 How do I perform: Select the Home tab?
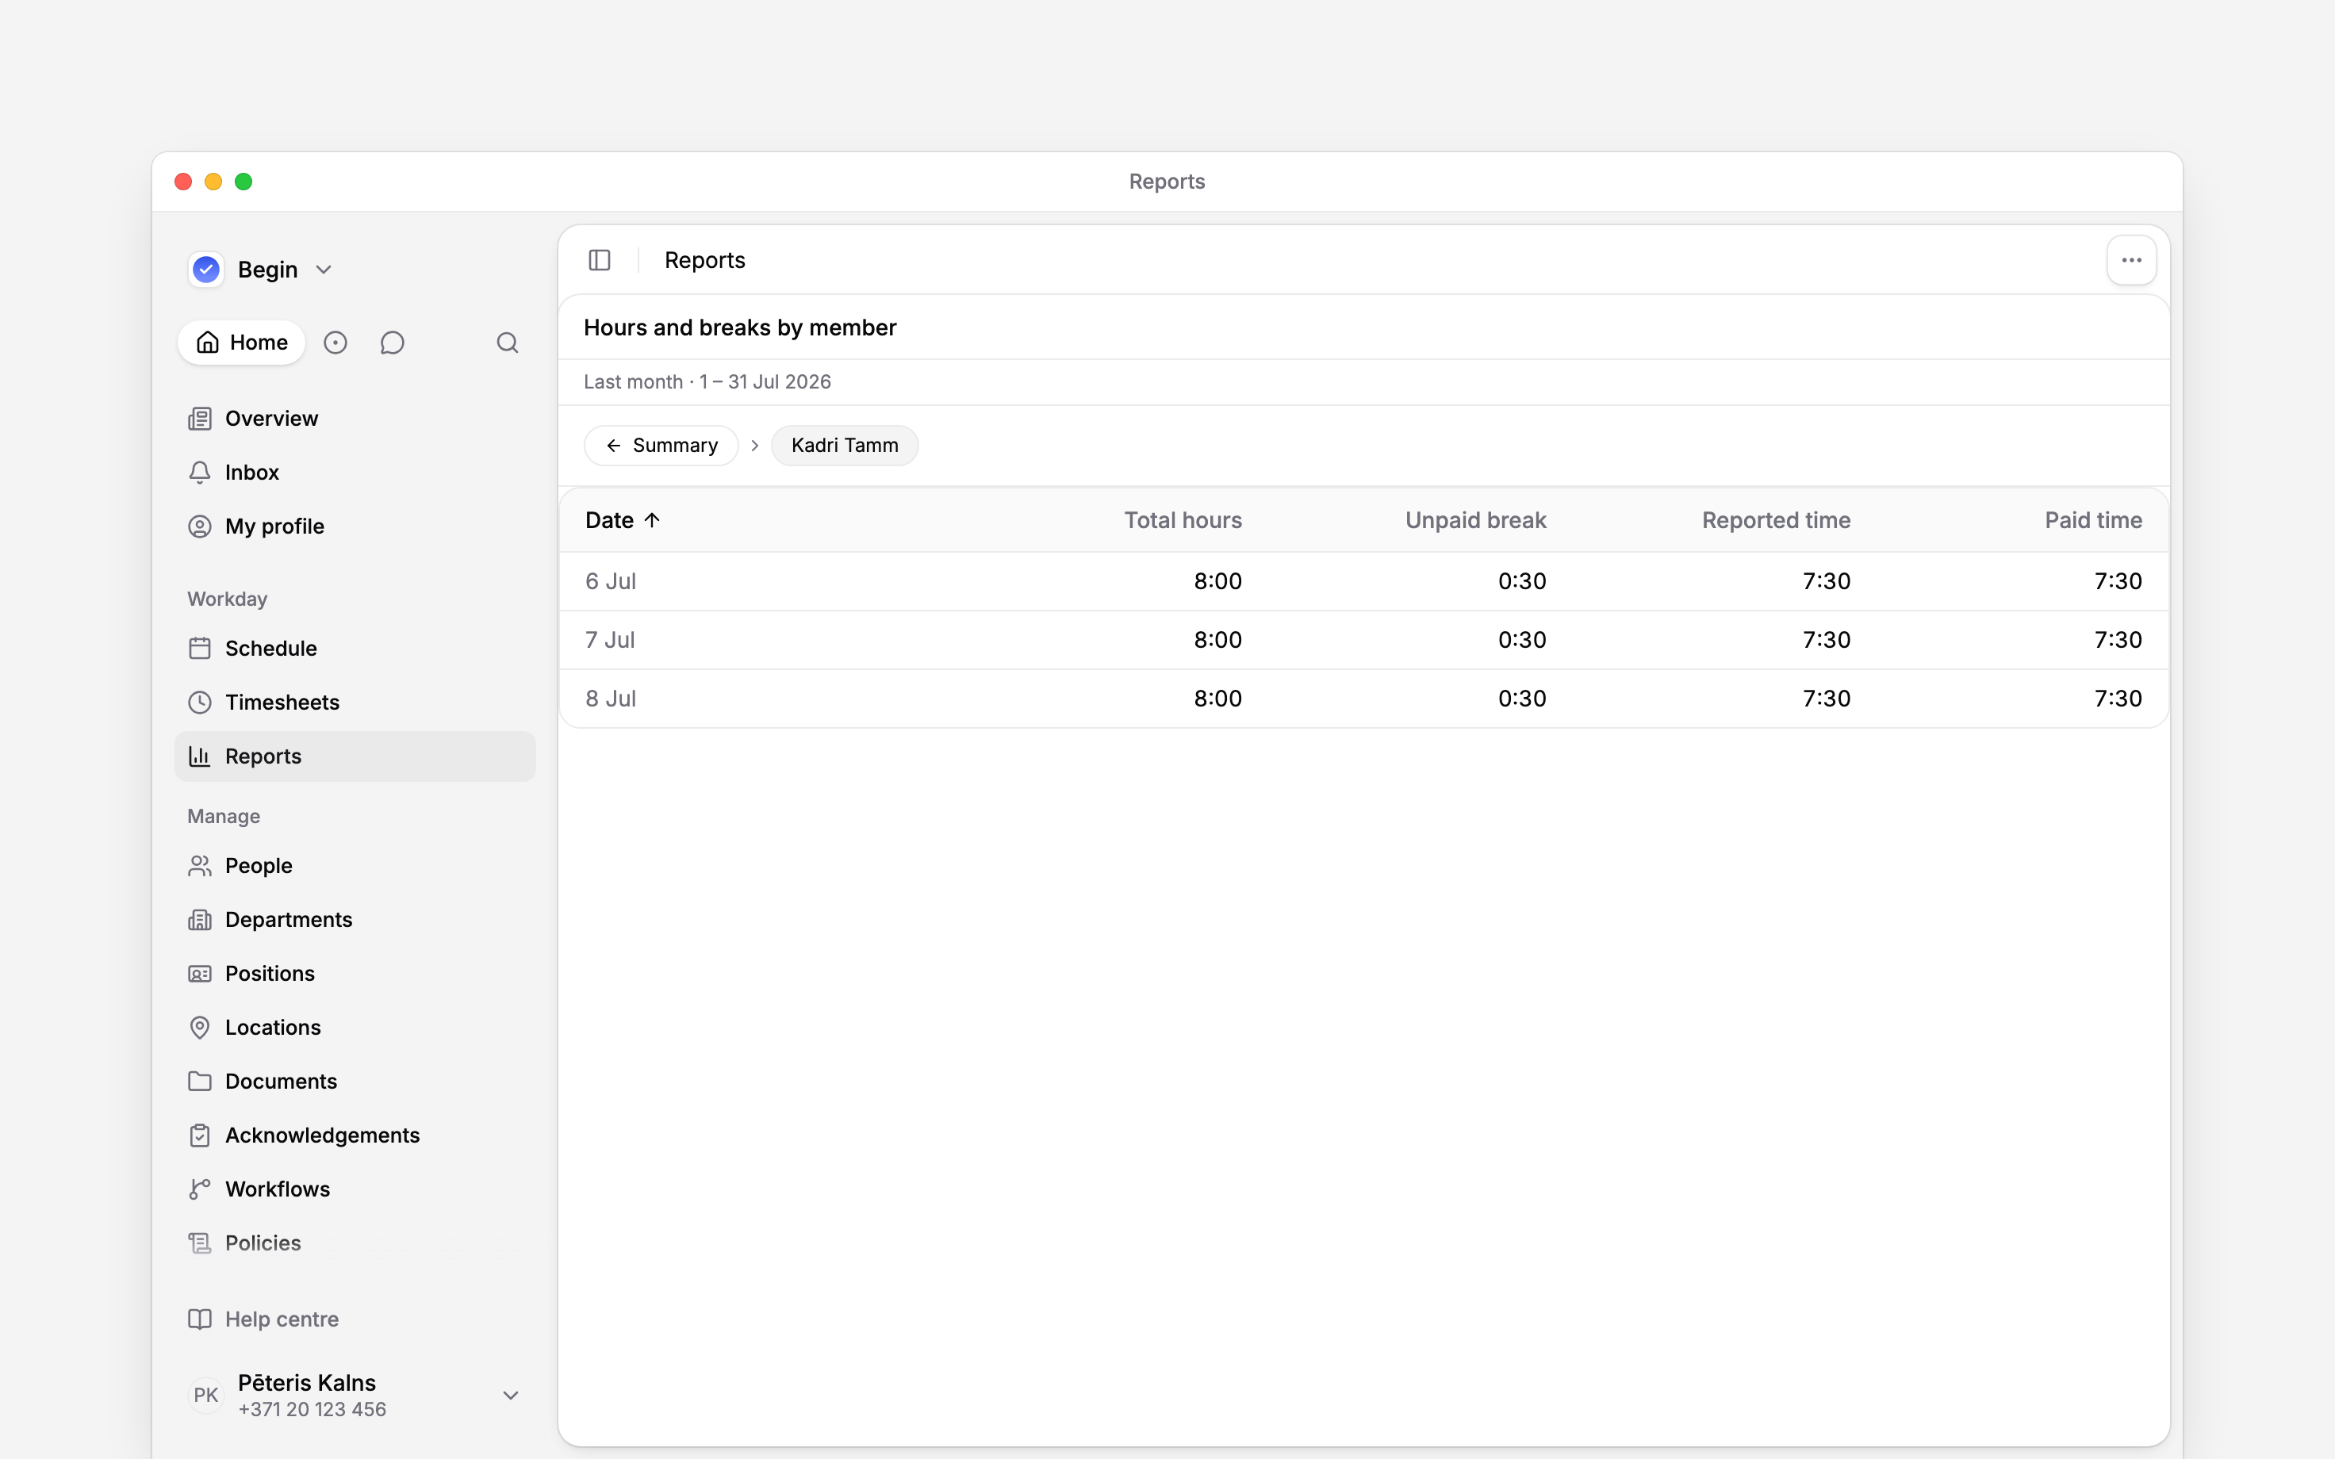pos(241,343)
